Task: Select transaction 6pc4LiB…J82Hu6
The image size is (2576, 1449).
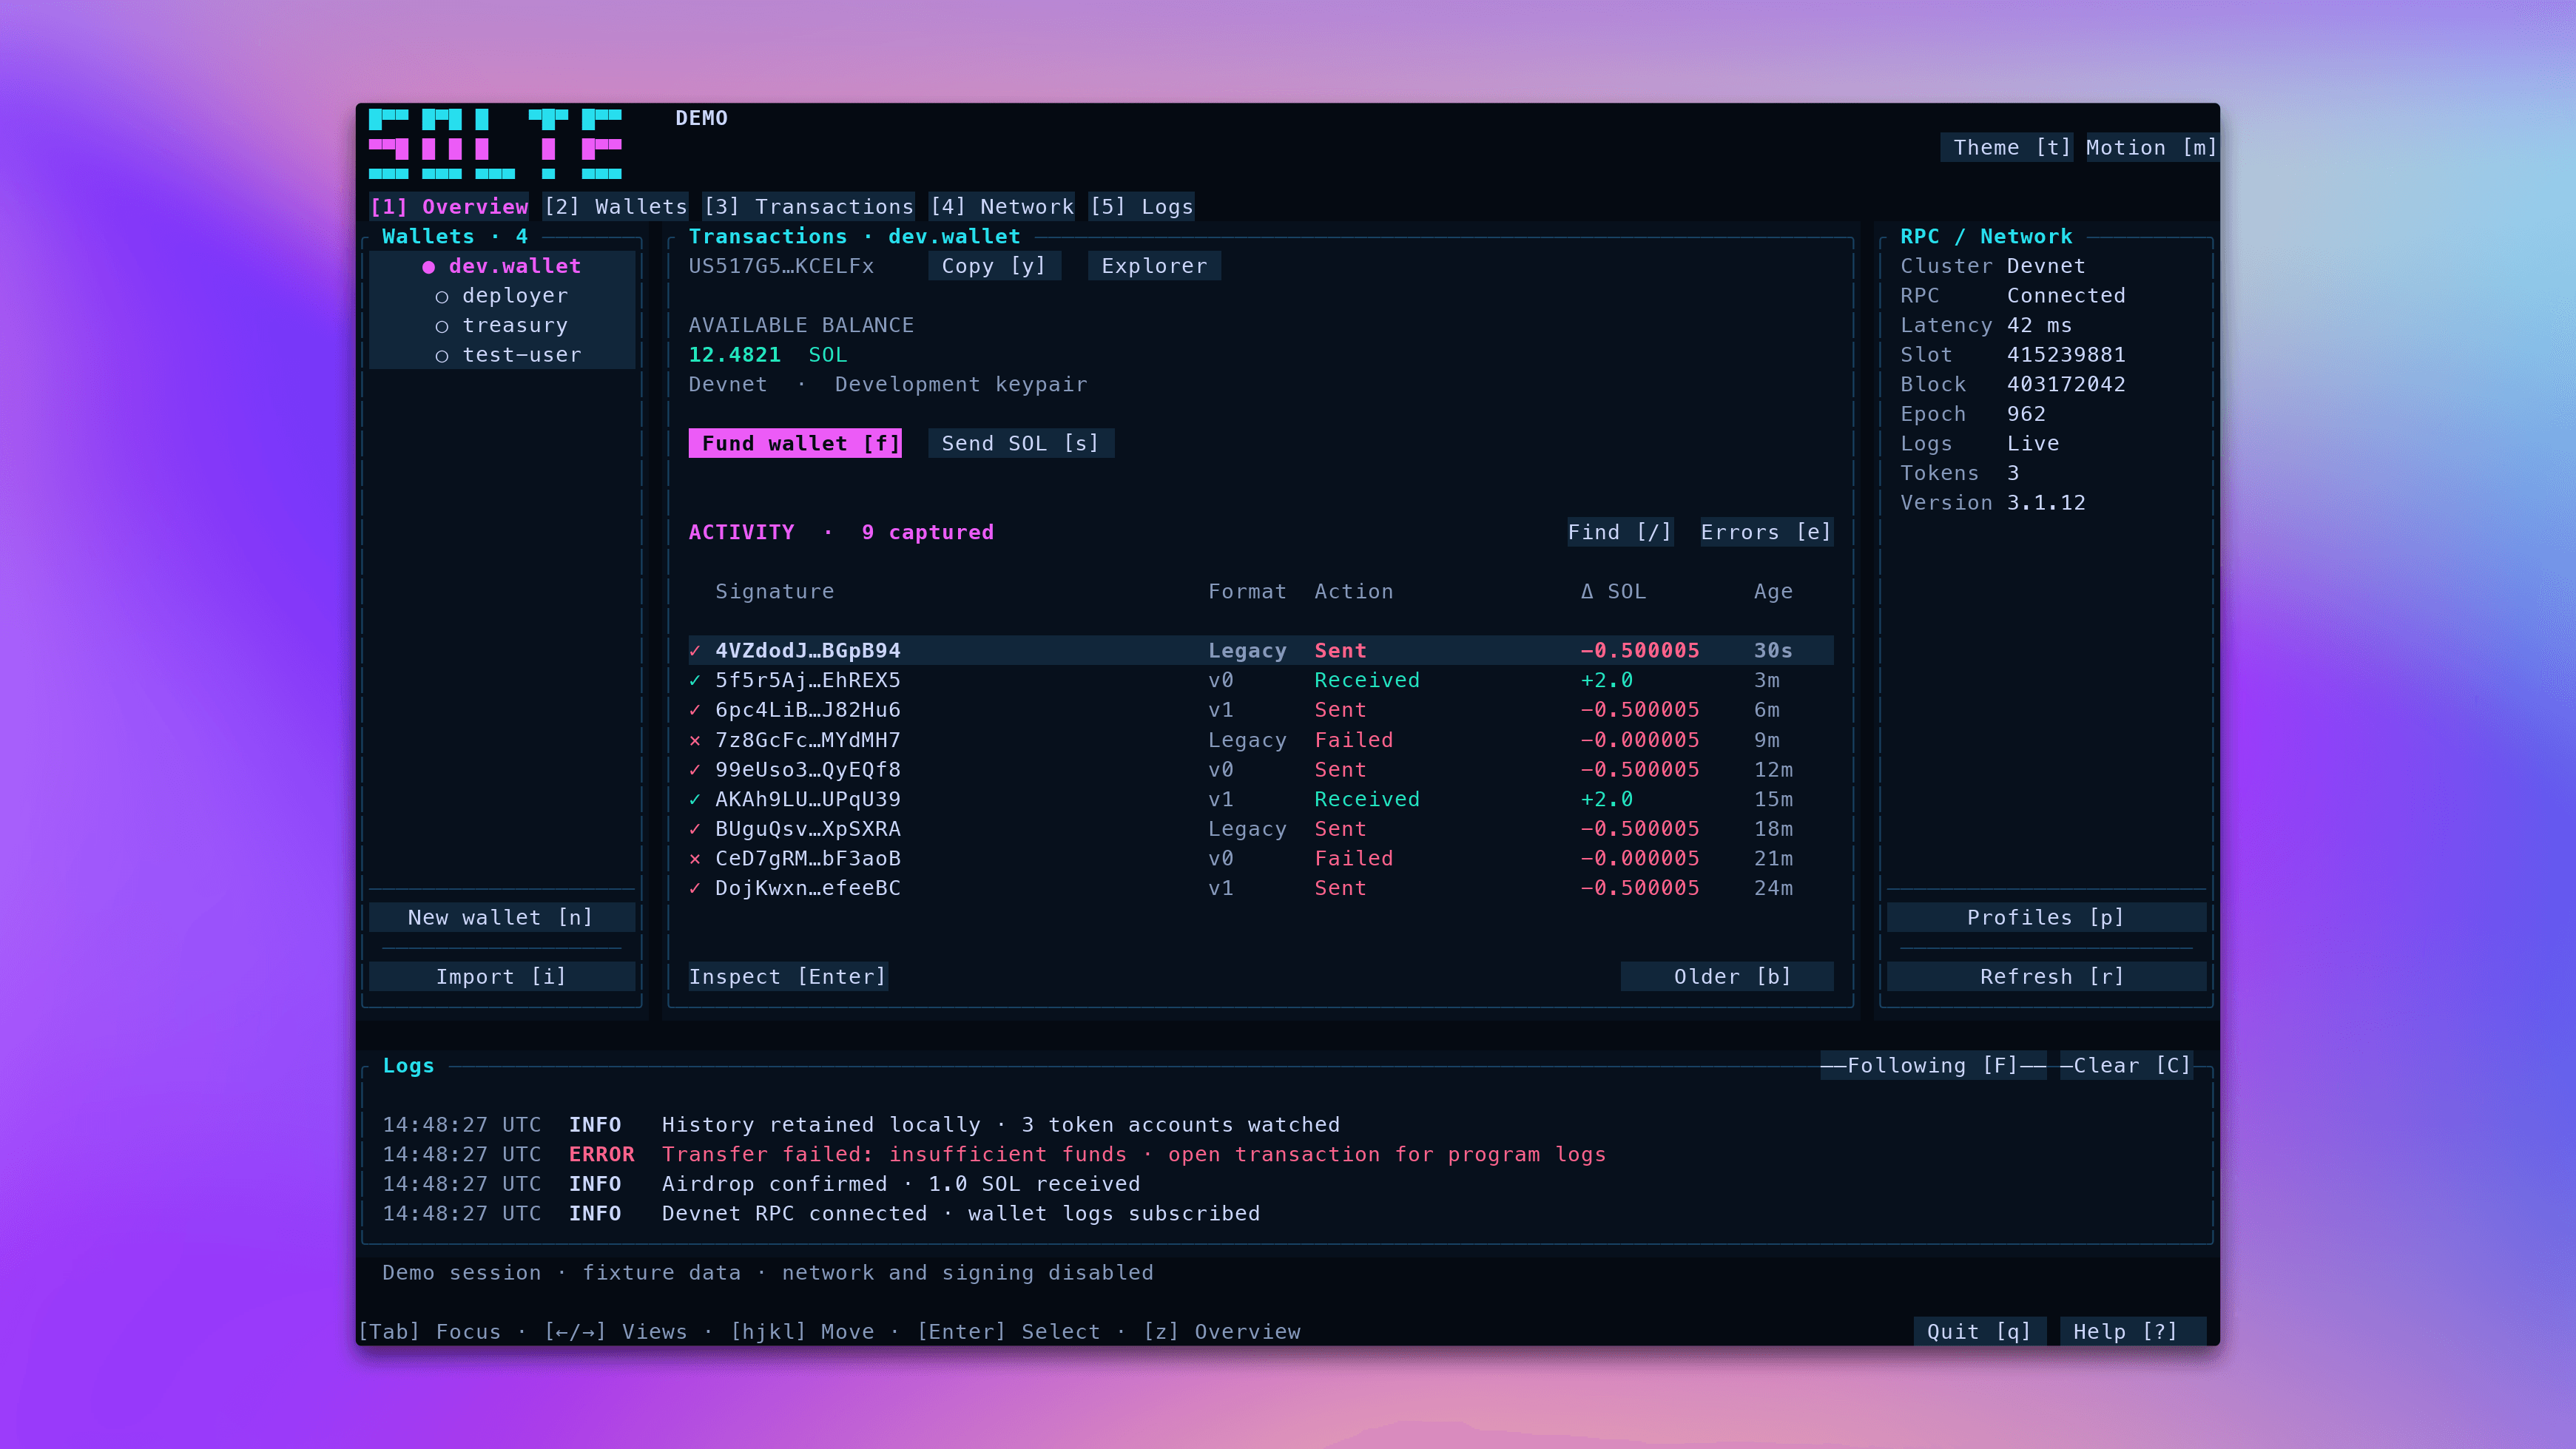Action: point(1260,710)
